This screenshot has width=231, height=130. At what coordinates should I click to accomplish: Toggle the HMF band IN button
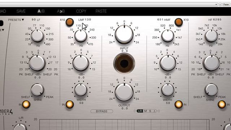pos(179,104)
